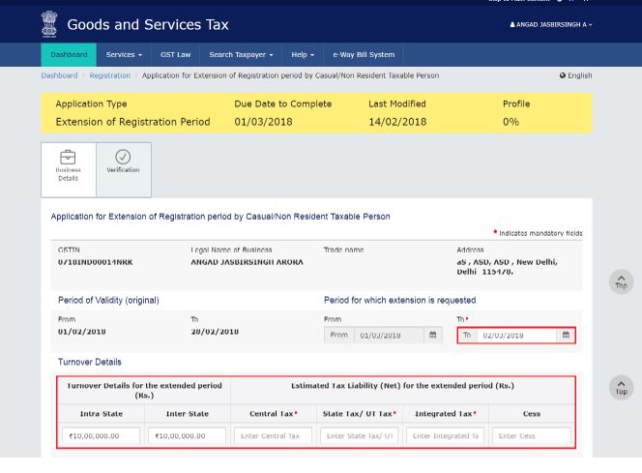Expand the Search Taxpayer dropdown menu
Image resolution: width=642 pixels, height=473 pixels.
pos(241,55)
